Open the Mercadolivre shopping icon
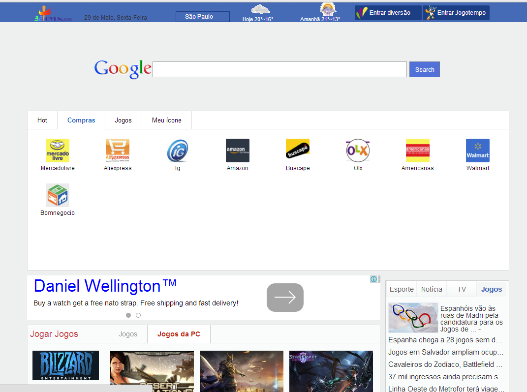The height and width of the screenshot is (392, 527). coord(58,151)
